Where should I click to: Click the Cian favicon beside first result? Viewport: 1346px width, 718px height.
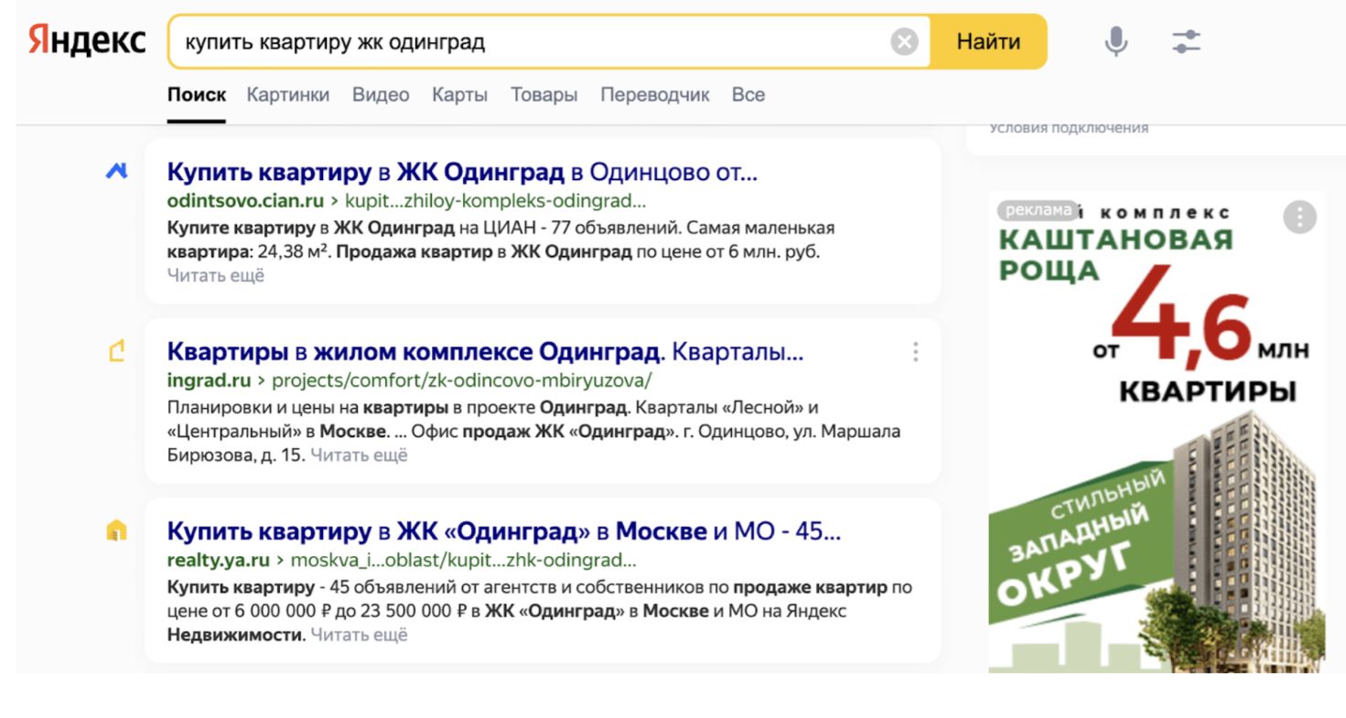tap(116, 170)
